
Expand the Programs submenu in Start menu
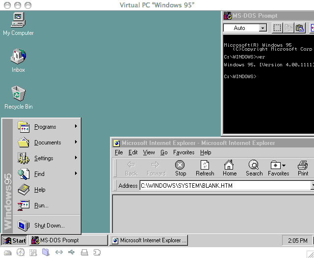47,127
